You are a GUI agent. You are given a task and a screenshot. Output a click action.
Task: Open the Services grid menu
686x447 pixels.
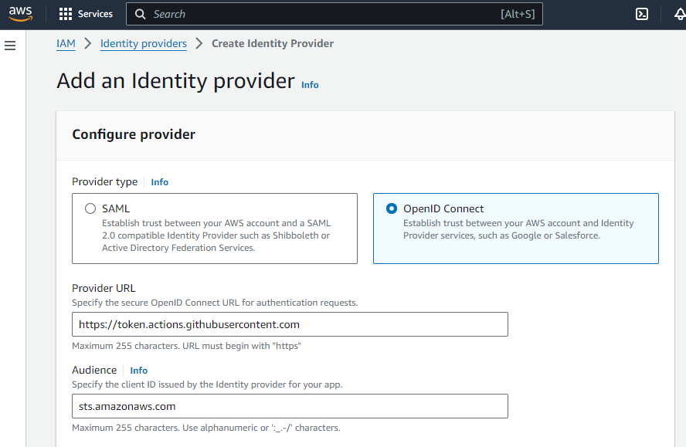point(66,14)
